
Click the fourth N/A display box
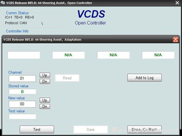tap(158, 55)
